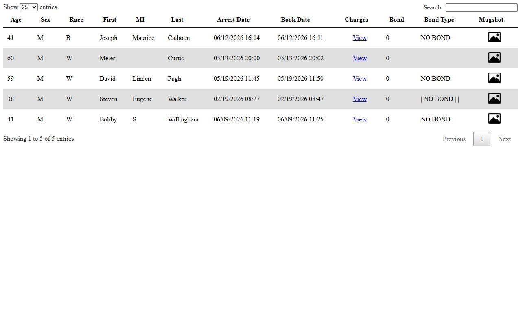Select book date '06/09/2026 11:25'
Image resolution: width=521 pixels, height=326 pixels.
click(300, 119)
